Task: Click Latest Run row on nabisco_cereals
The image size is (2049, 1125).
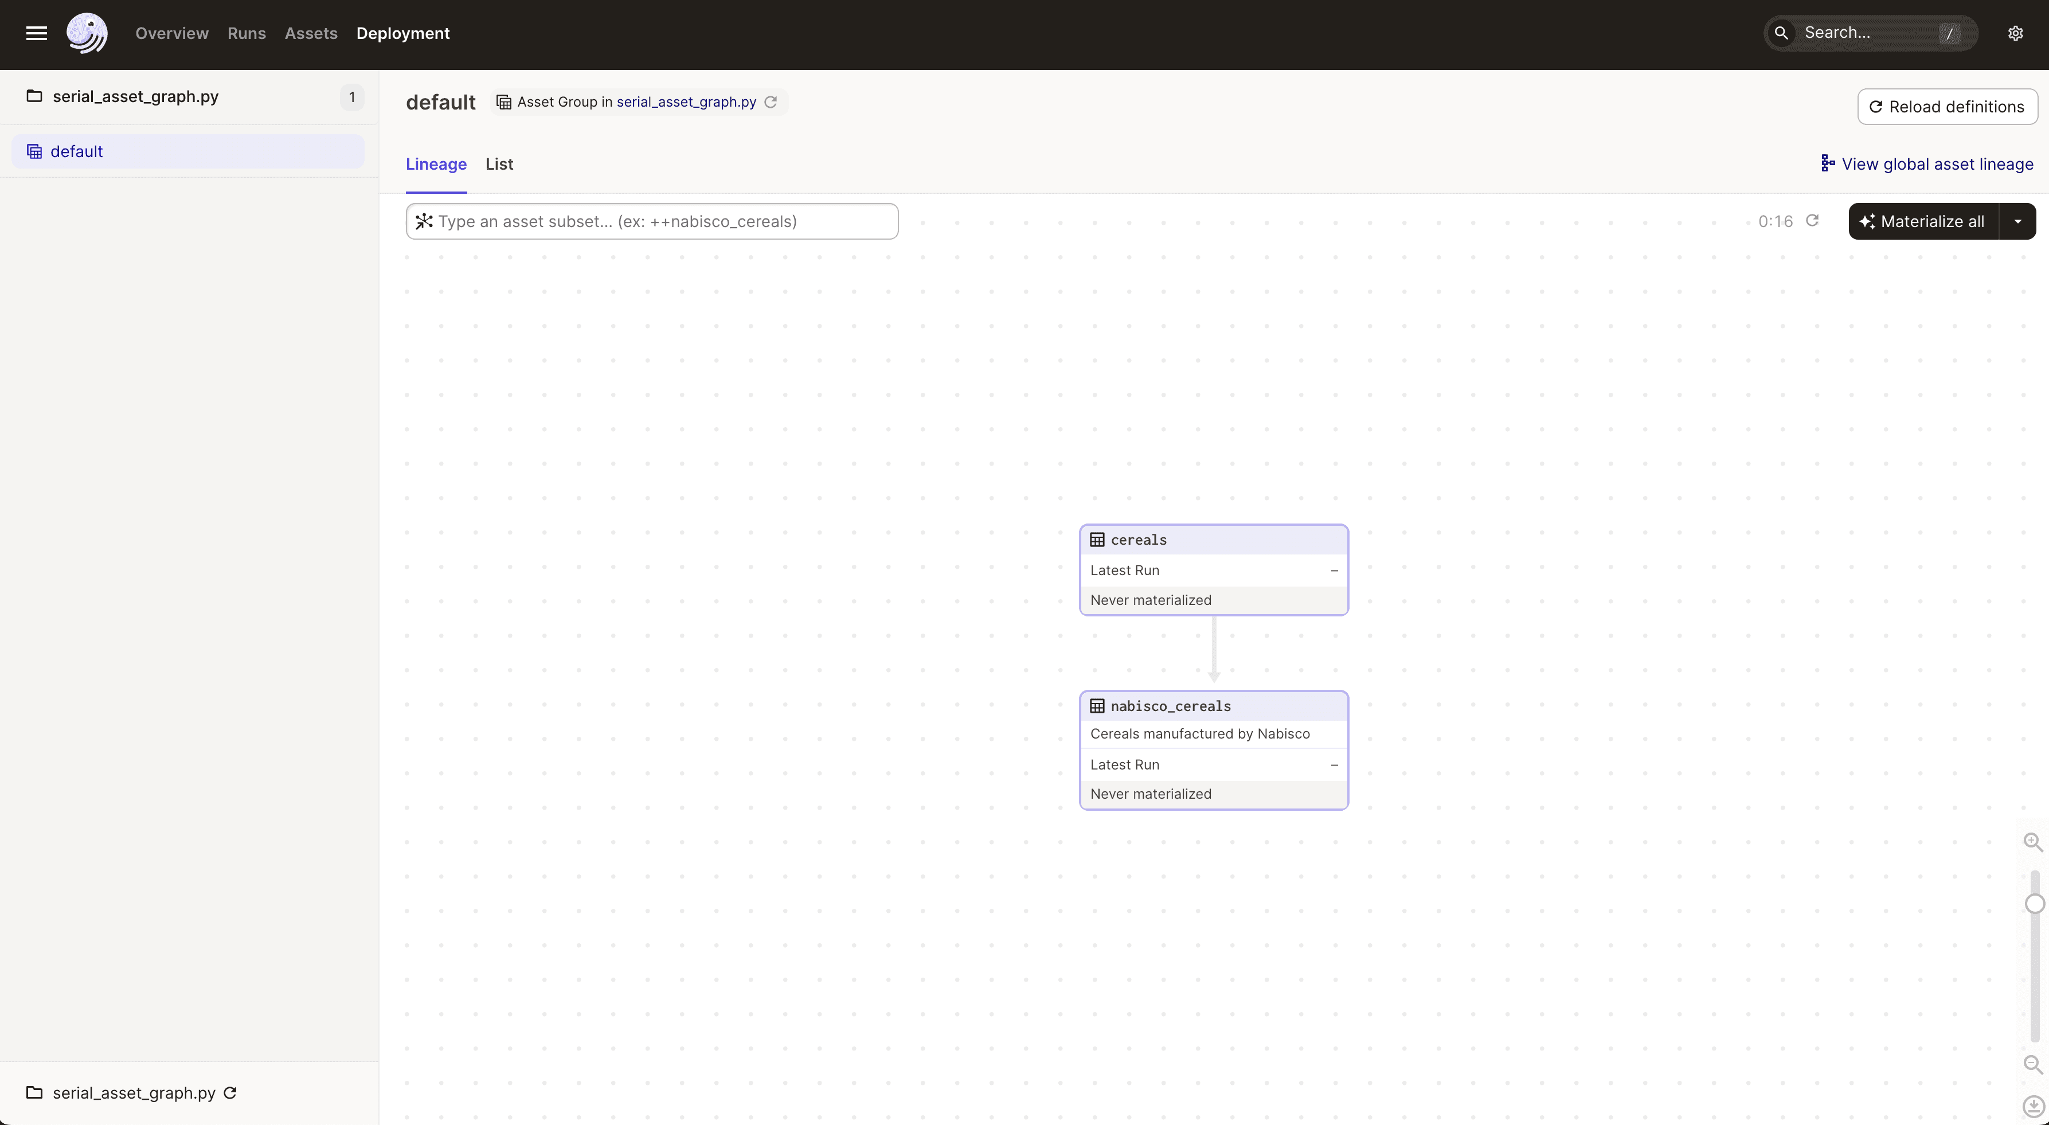Action: click(1214, 764)
